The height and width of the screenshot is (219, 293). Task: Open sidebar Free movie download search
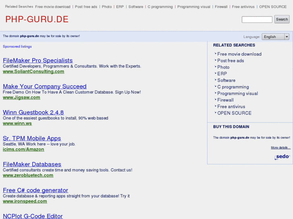239,54
